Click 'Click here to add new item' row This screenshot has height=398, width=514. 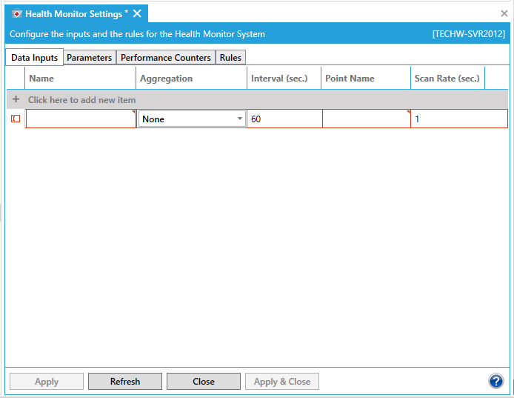[81, 99]
